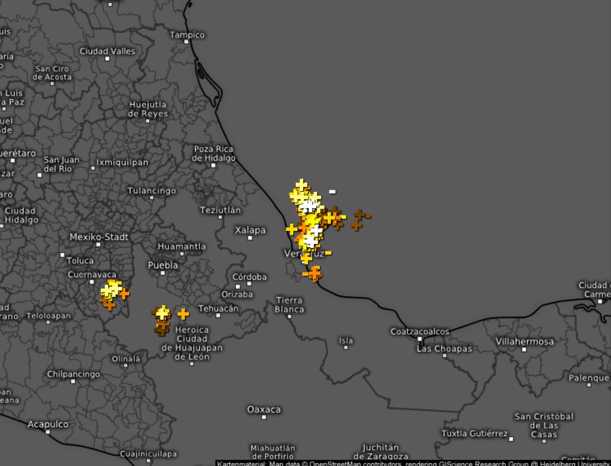Click the Coatzacoalcos city label
This screenshot has height=466, width=611.
[x=421, y=331]
